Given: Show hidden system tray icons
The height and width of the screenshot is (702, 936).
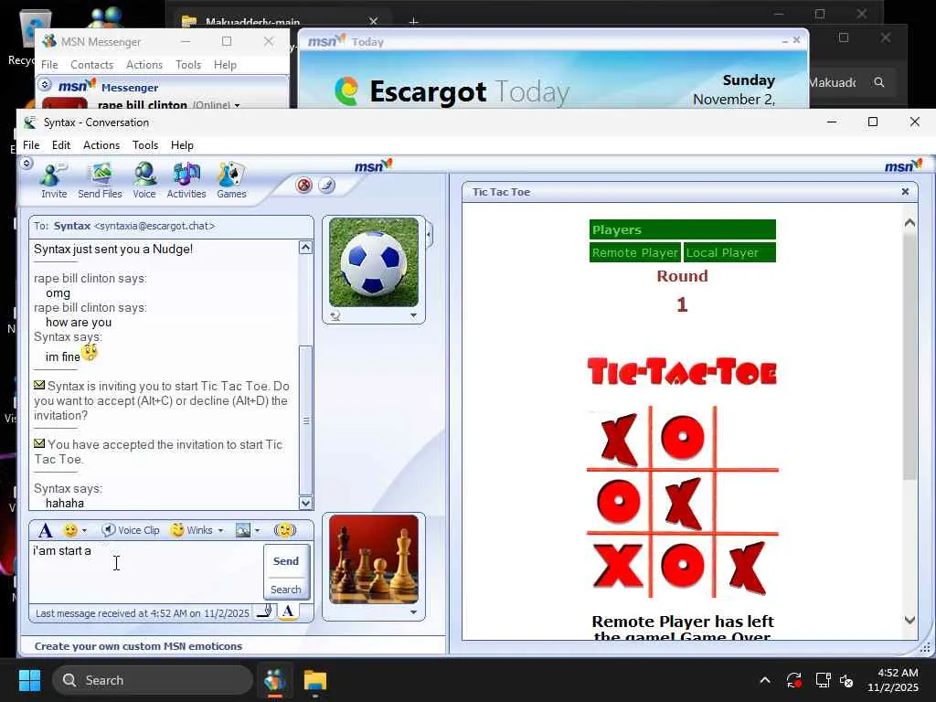Looking at the screenshot, I should click(x=765, y=680).
